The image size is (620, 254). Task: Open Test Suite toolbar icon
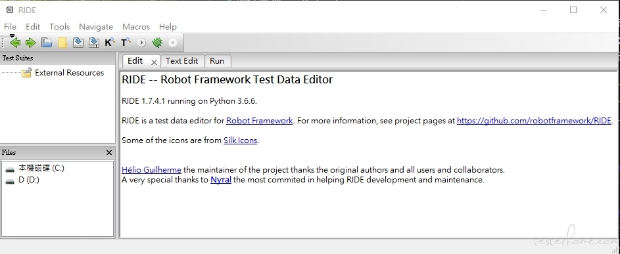tap(47, 43)
